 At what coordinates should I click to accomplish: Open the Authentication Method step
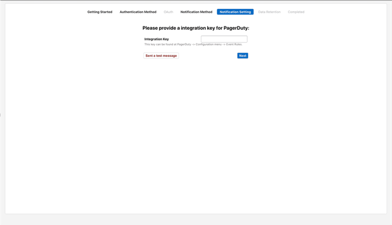click(x=138, y=12)
